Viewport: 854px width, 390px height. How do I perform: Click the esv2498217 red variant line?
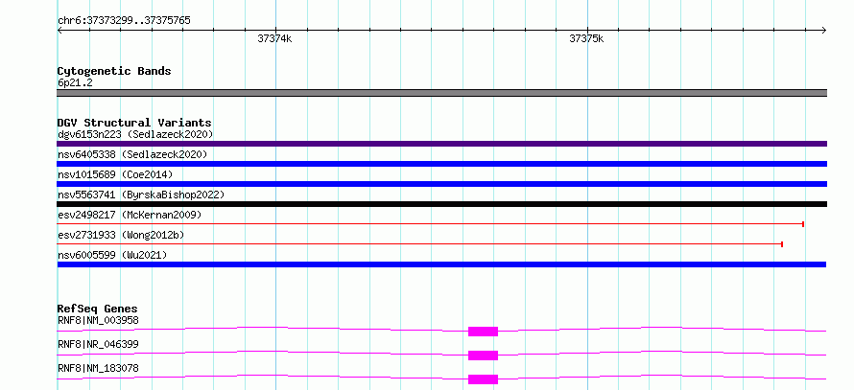coord(430,224)
